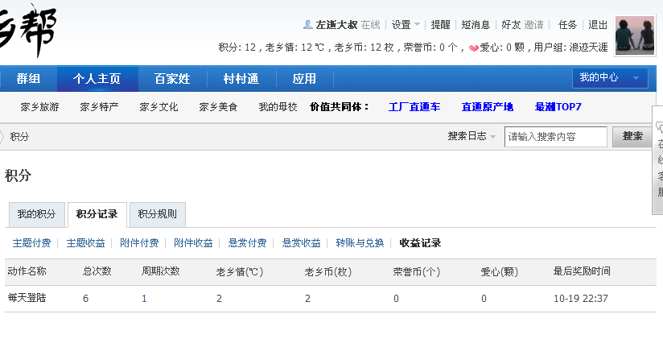Screen dimensions: 663x343
Task: Open 家乡特产 sub-navigation link
Action: 99,107
